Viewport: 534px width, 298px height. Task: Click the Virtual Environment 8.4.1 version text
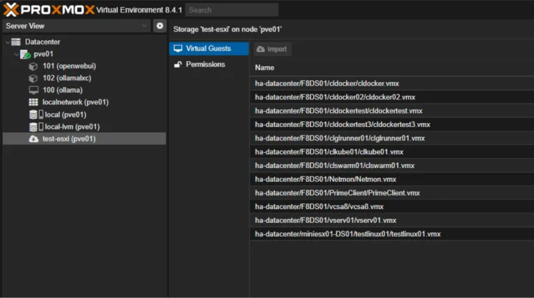click(139, 10)
